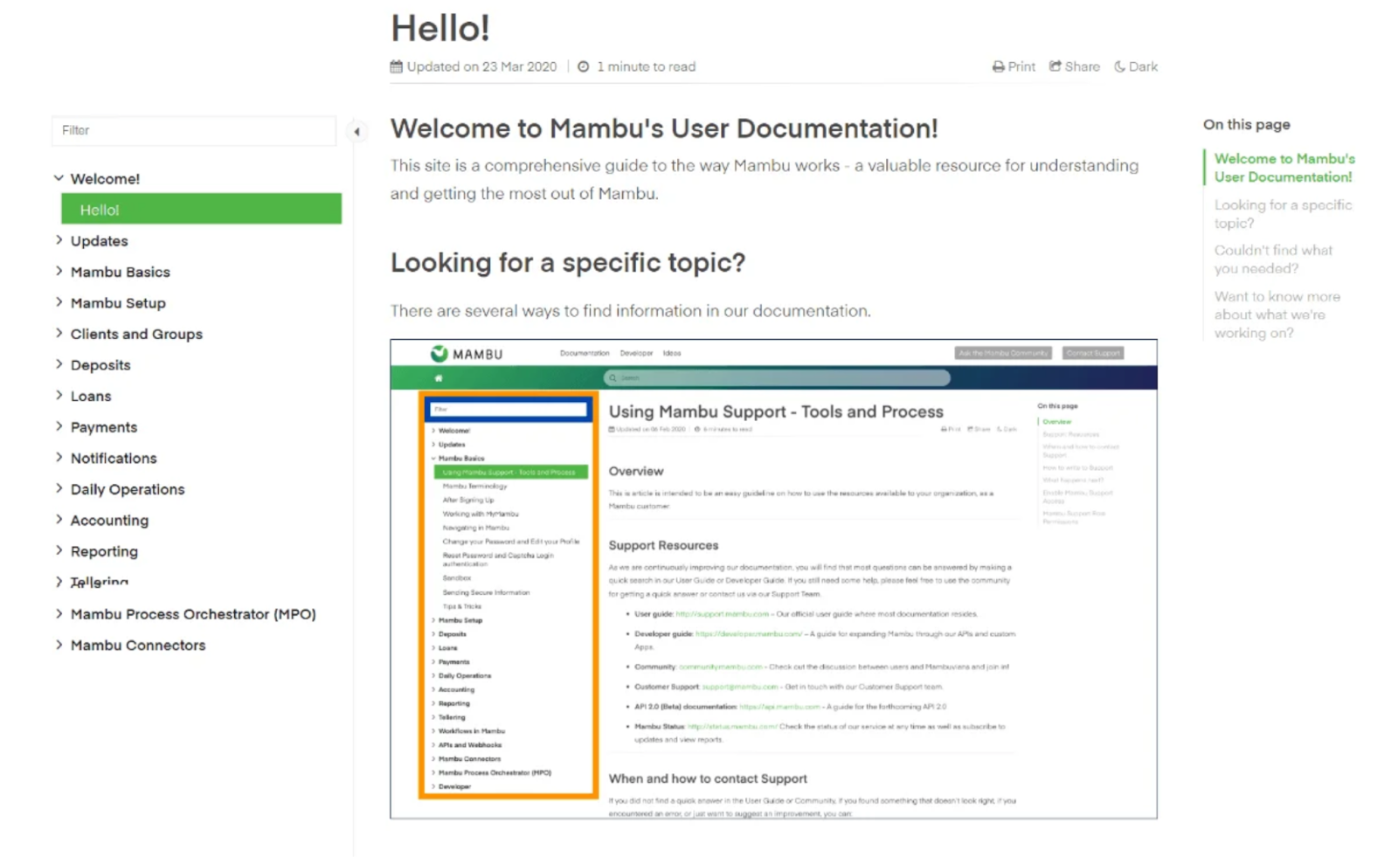Viewport: 1398px width, 857px height.
Task: Click the embedded documentation screenshot image
Action: pos(773,579)
